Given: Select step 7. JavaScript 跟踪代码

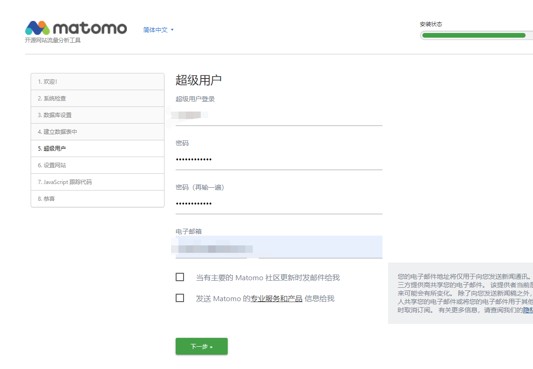Looking at the screenshot, I should pos(98,182).
